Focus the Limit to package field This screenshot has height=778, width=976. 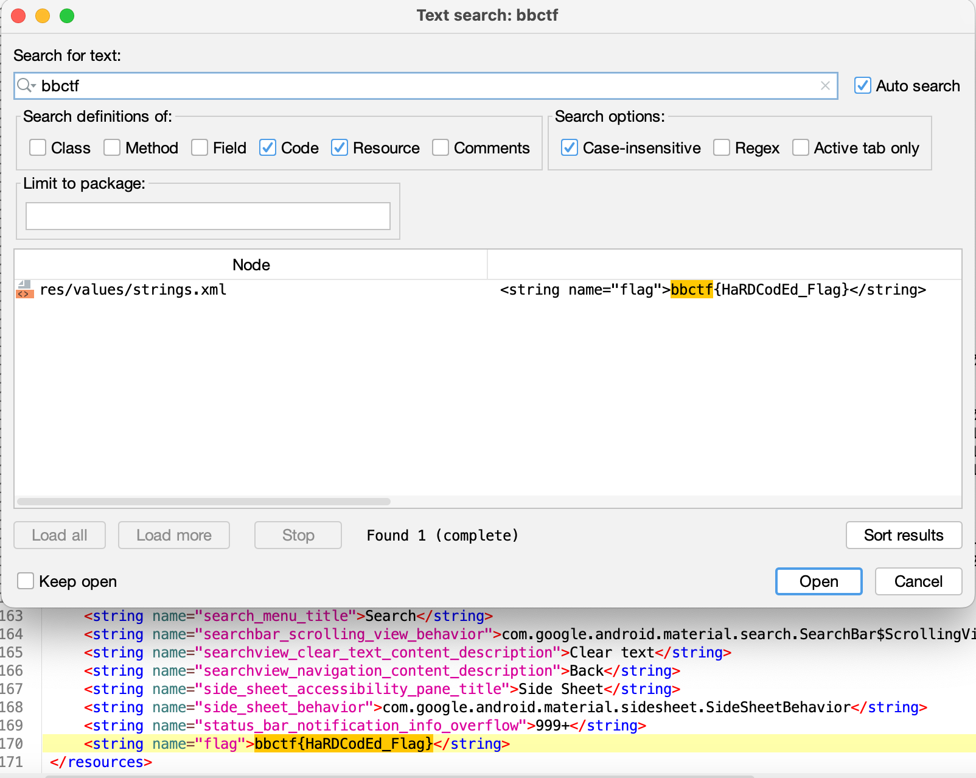[208, 216]
